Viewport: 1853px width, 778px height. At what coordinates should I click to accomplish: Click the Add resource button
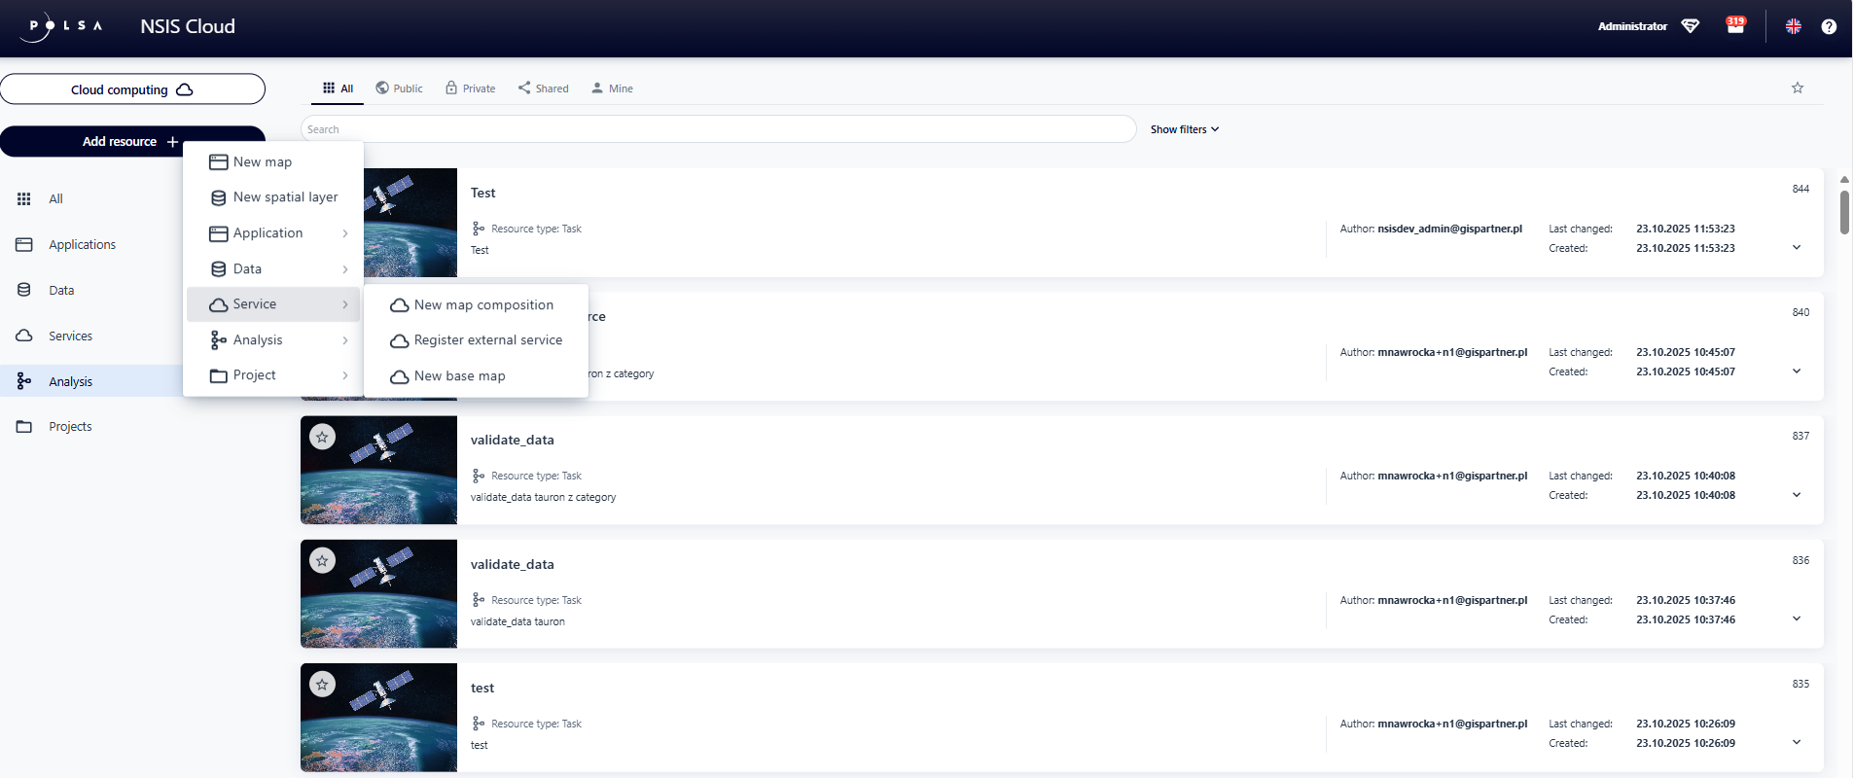(x=131, y=142)
